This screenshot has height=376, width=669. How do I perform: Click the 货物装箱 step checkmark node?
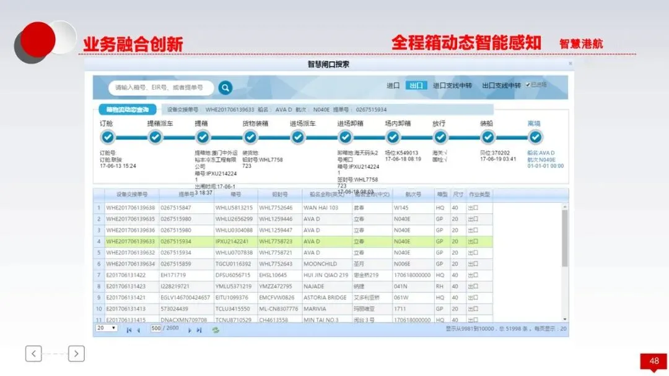[250, 137]
